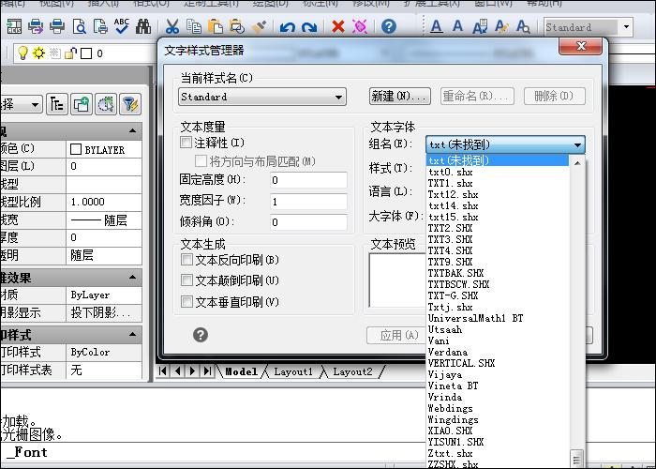Click the ACIS import toolbar icon
The width and height of the screenshot is (656, 469).
coord(14,27)
